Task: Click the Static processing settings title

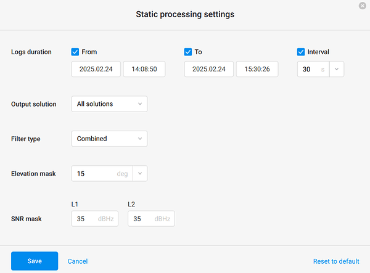Action: [x=185, y=14]
